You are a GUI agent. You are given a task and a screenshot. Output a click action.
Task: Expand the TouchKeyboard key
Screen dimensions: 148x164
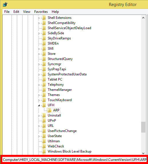click(39, 100)
